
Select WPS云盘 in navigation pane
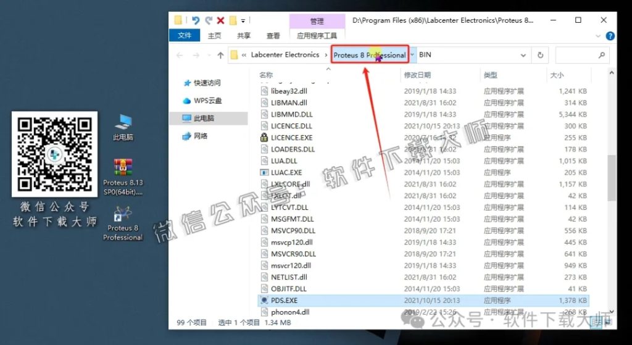207,101
